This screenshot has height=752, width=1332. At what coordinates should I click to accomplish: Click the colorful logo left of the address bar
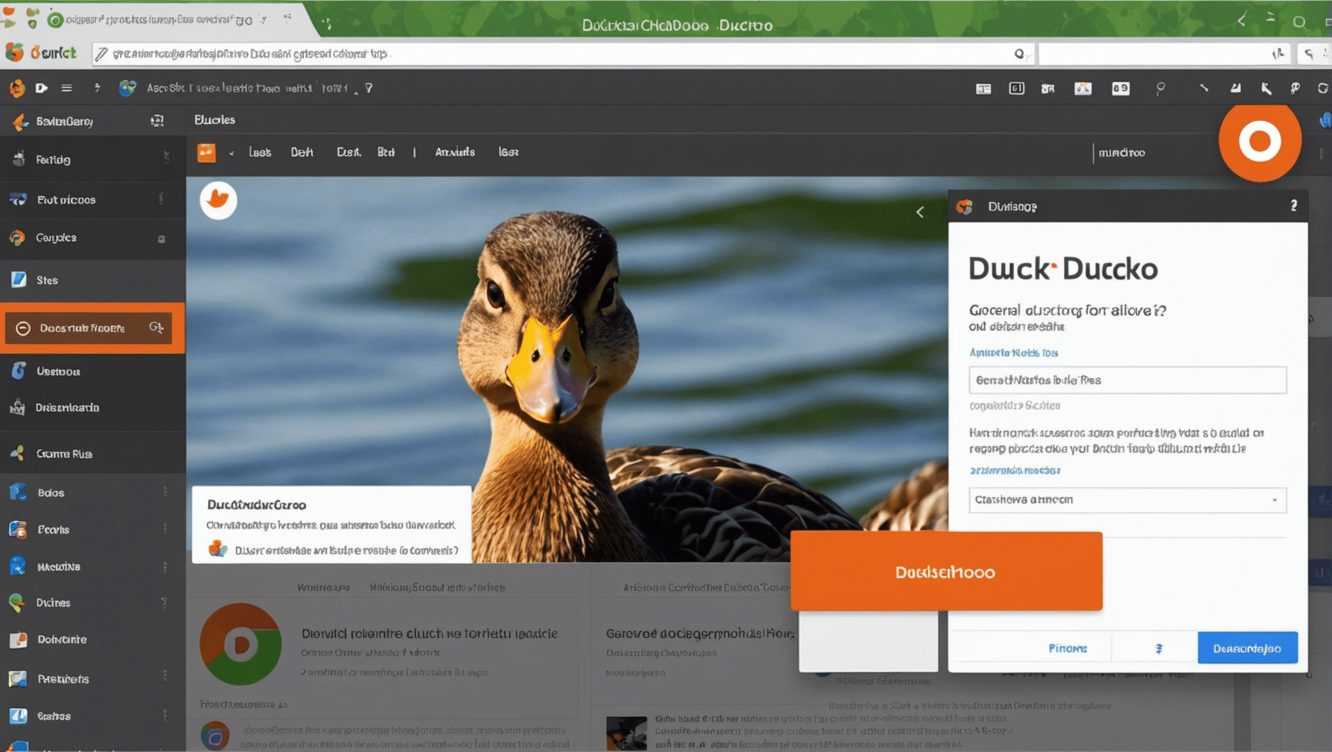14,53
